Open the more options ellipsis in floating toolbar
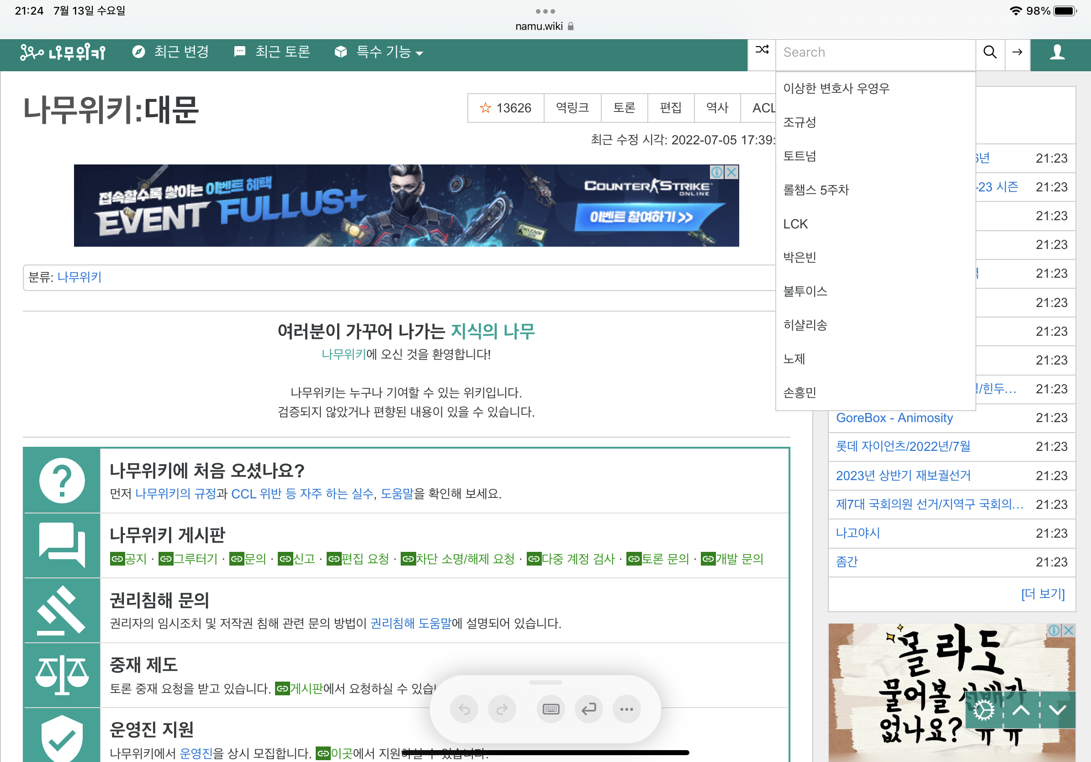The height and width of the screenshot is (762, 1091). click(626, 709)
